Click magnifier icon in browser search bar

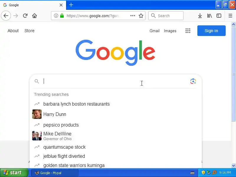pyautogui.click(x=153, y=16)
